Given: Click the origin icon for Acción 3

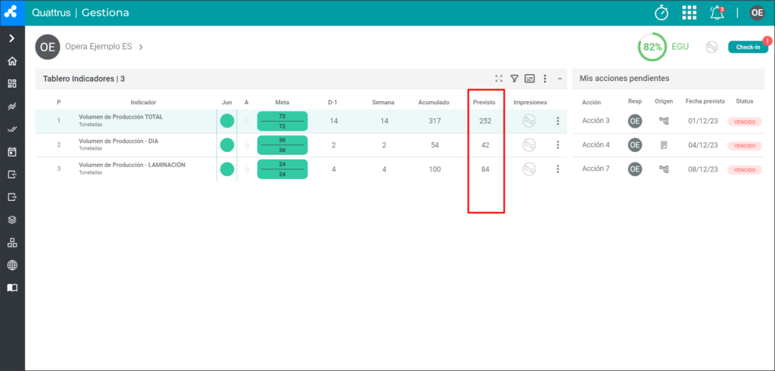Looking at the screenshot, I should [664, 121].
